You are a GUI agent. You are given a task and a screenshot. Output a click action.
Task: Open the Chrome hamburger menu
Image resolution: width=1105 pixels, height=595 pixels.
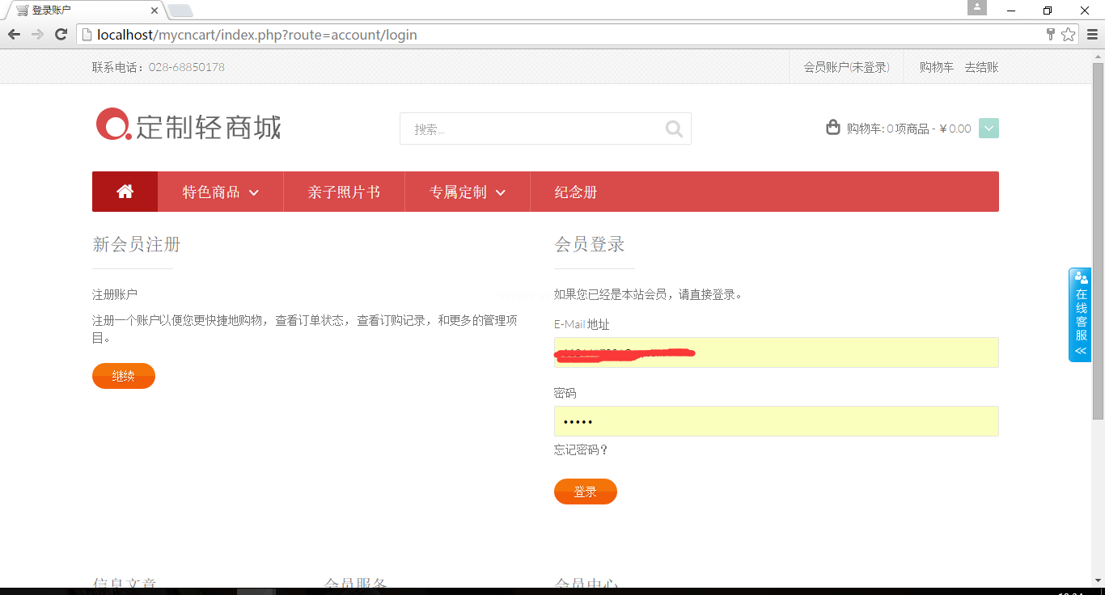coord(1092,34)
